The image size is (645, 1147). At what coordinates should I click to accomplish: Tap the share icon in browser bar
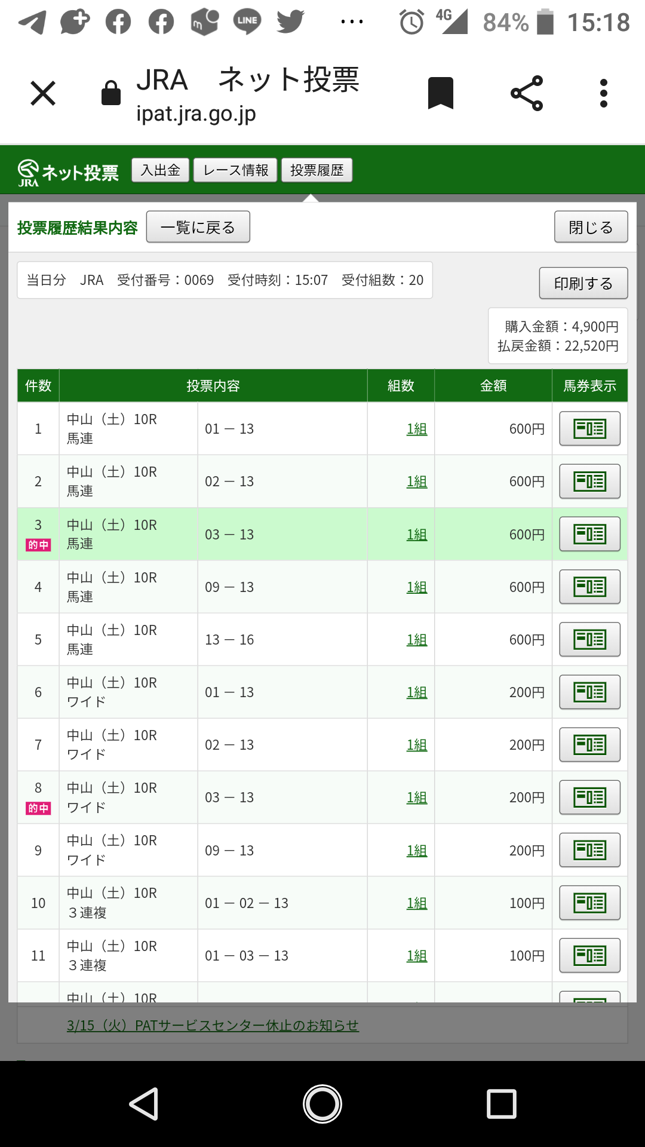(x=527, y=94)
